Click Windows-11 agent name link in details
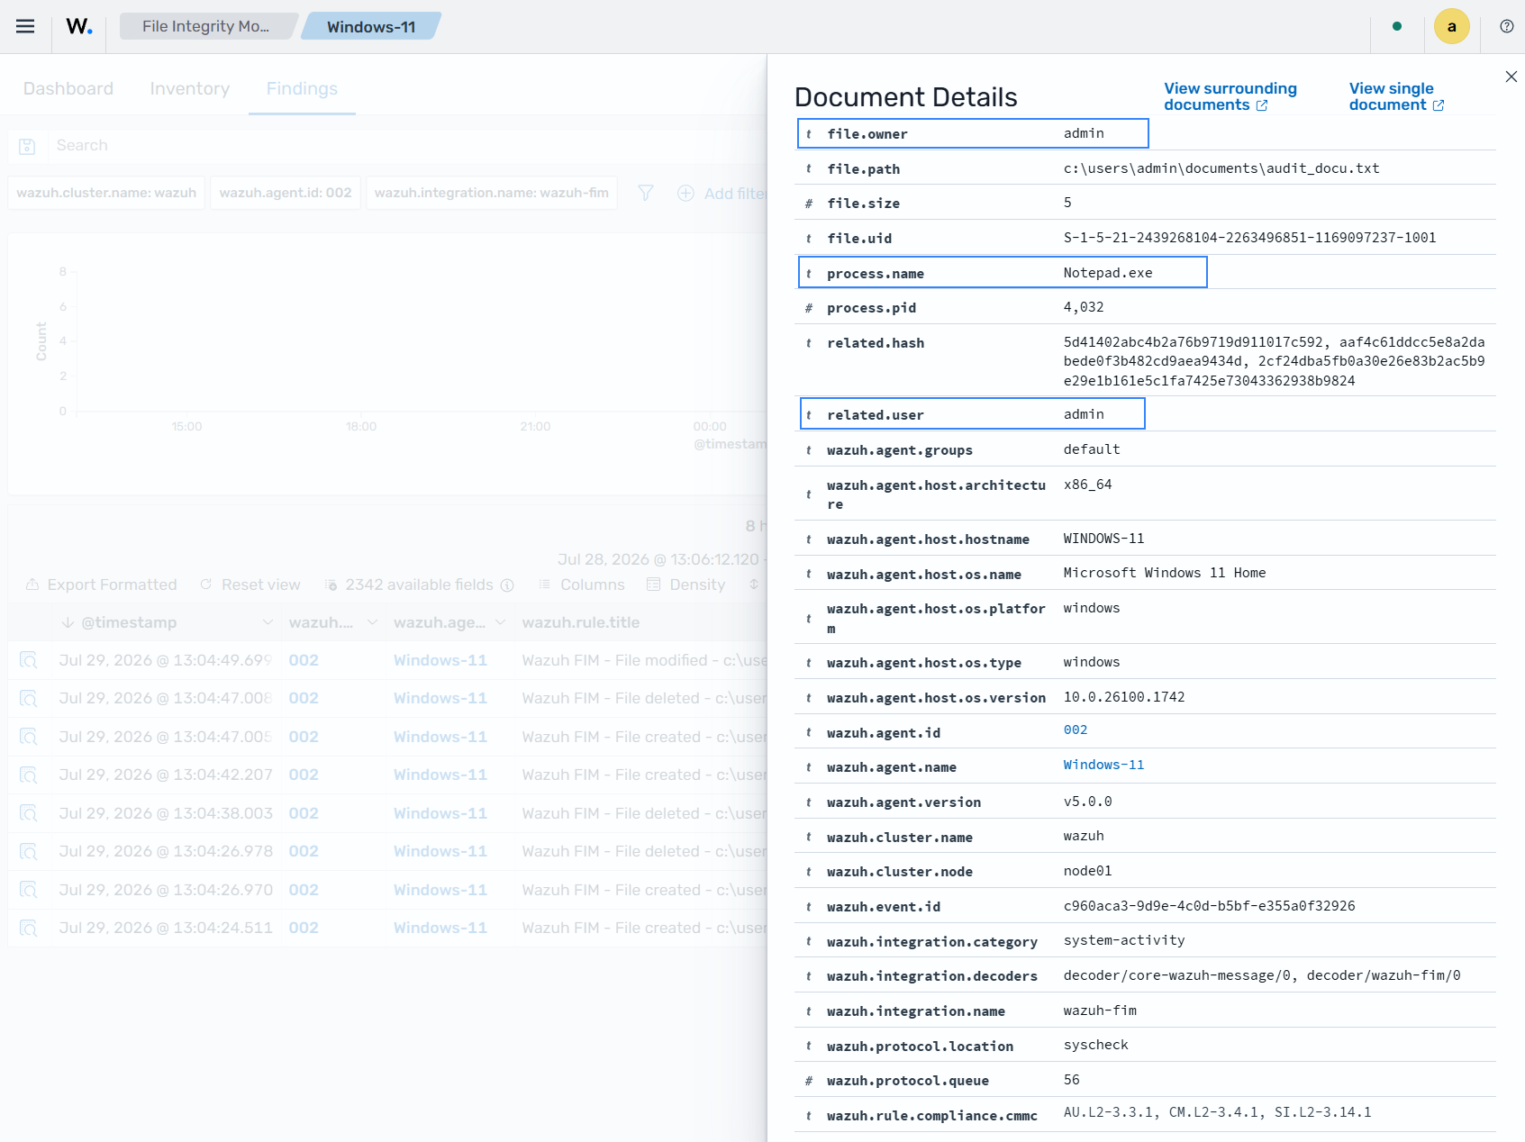This screenshot has width=1525, height=1142. click(x=1103, y=765)
